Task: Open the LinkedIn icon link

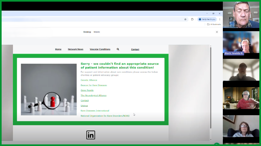Action: coord(91,135)
